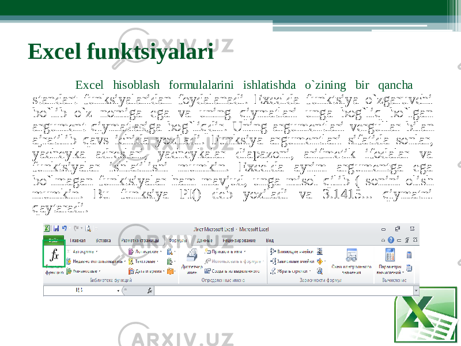This screenshot has width=461, height=346.
Task: Click the minimize ribbon caret icon
Action: [x=383, y=240]
